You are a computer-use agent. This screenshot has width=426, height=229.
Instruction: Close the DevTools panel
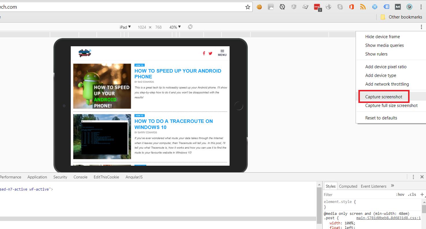click(422, 177)
